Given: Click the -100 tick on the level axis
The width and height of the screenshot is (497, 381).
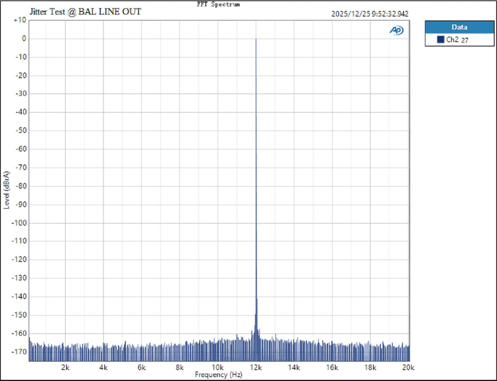Looking at the screenshot, I should [x=19, y=223].
